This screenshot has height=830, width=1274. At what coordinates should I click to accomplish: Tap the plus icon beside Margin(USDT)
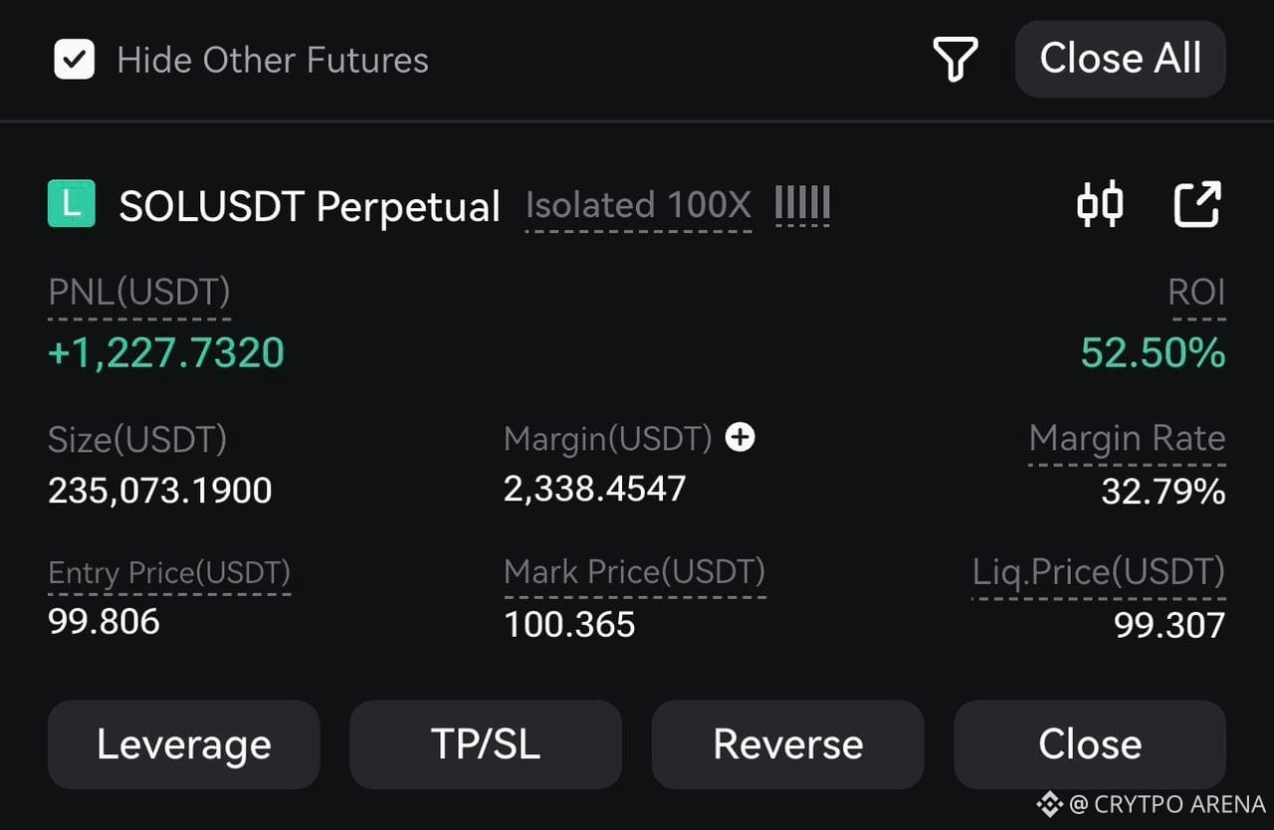740,437
